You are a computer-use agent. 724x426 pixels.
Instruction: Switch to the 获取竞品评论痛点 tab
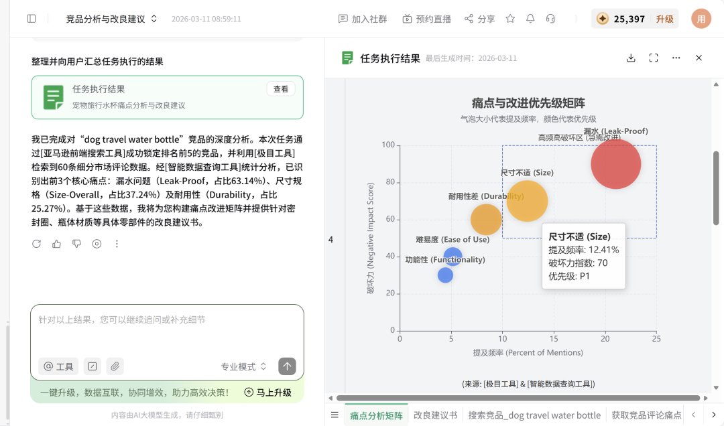pos(646,415)
